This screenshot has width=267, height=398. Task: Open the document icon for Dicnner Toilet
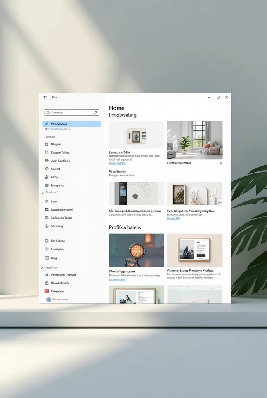point(47,152)
